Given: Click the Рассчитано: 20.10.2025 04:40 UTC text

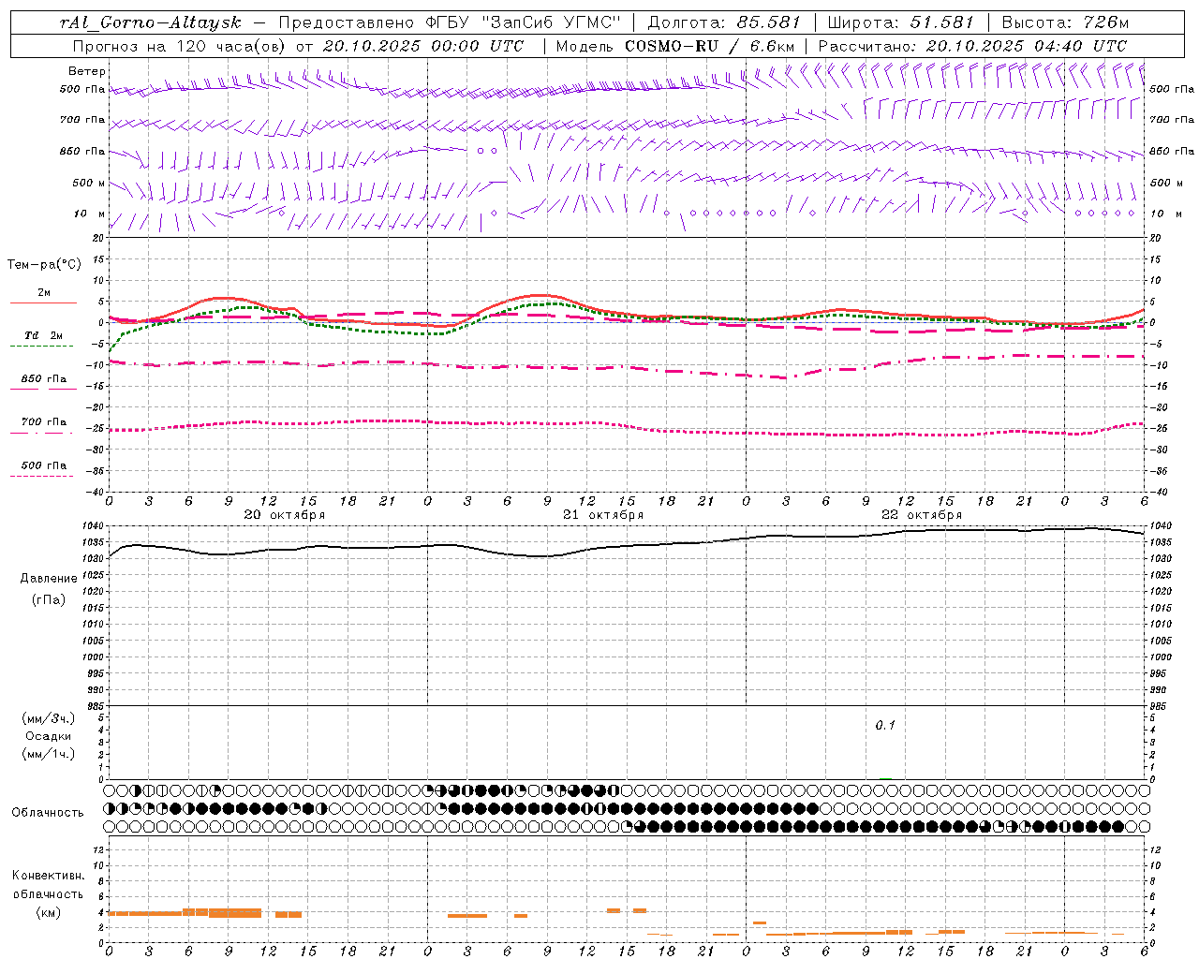Looking at the screenshot, I should (973, 46).
